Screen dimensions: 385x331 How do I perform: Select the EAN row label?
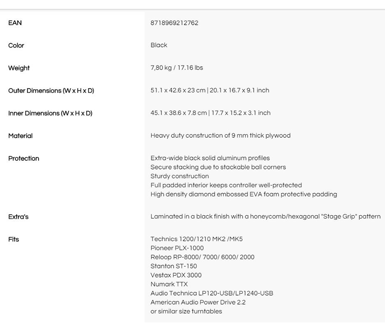[15, 23]
